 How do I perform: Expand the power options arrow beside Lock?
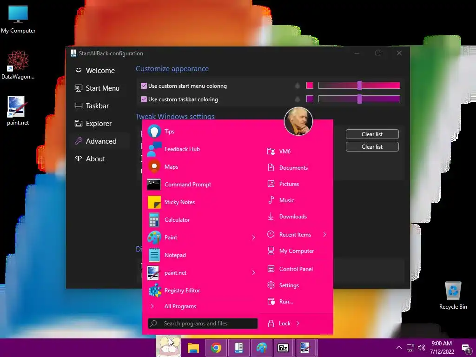tap(298, 324)
